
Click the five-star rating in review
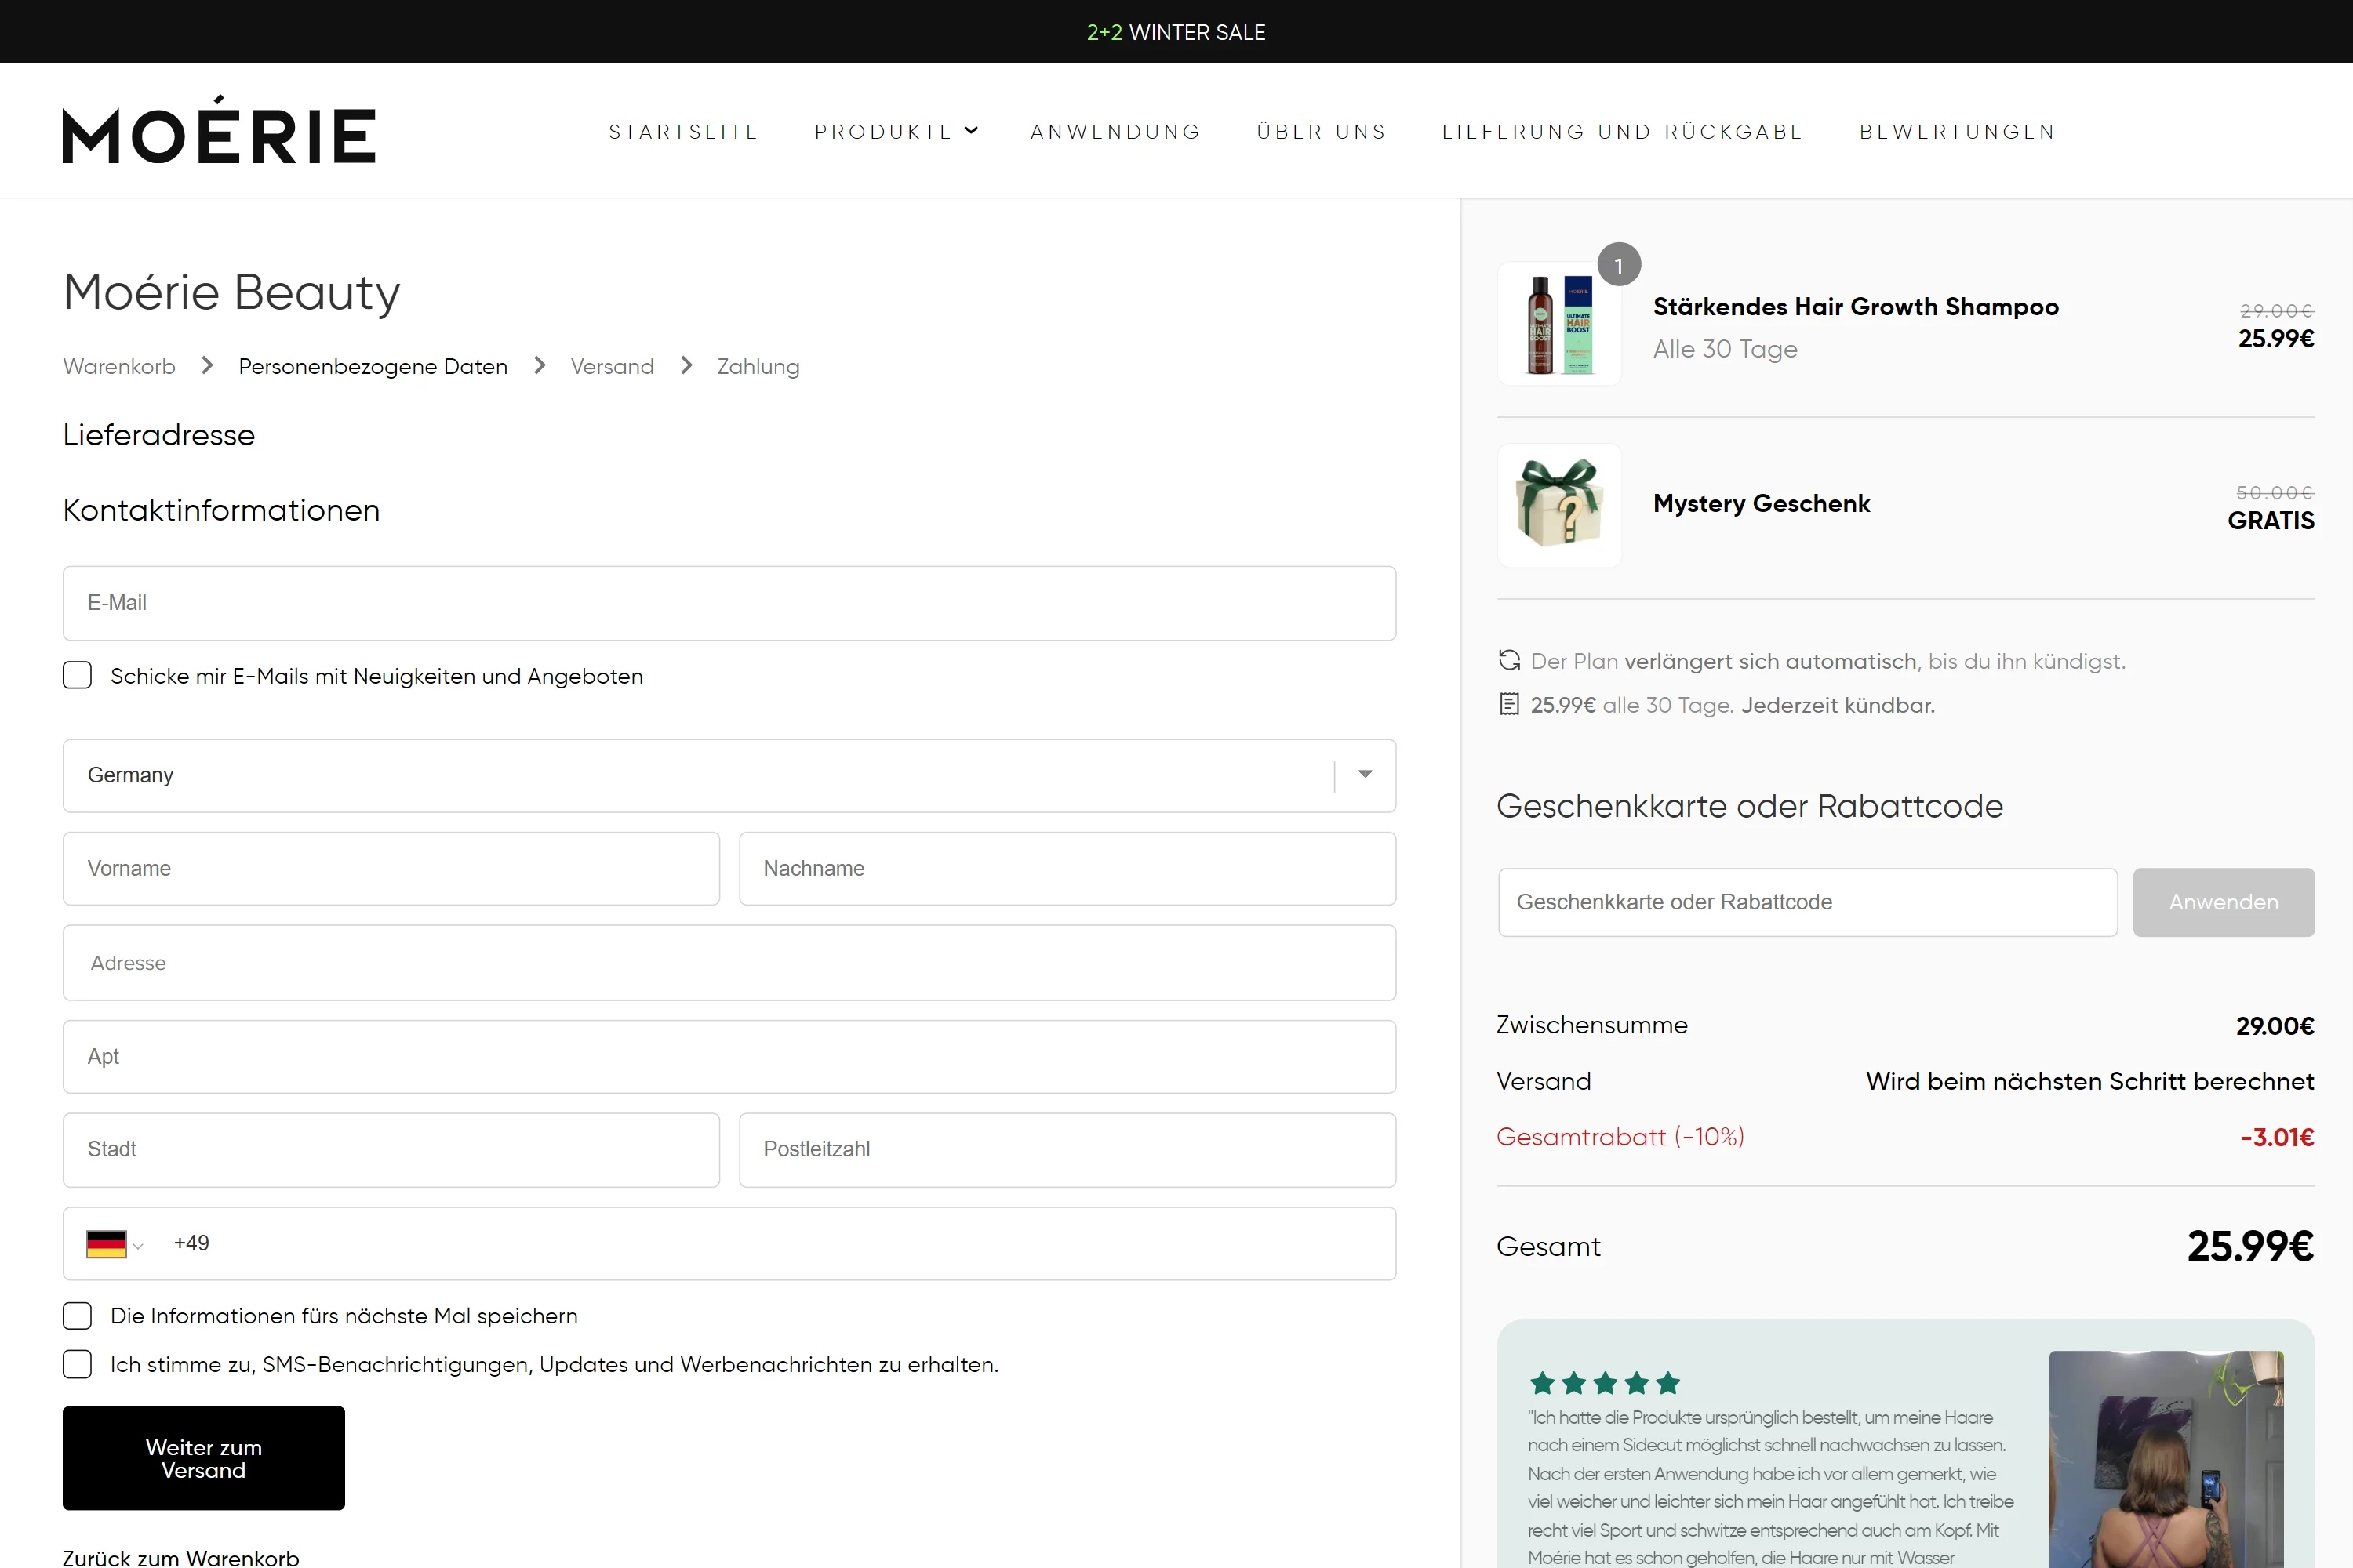click(x=1604, y=1383)
